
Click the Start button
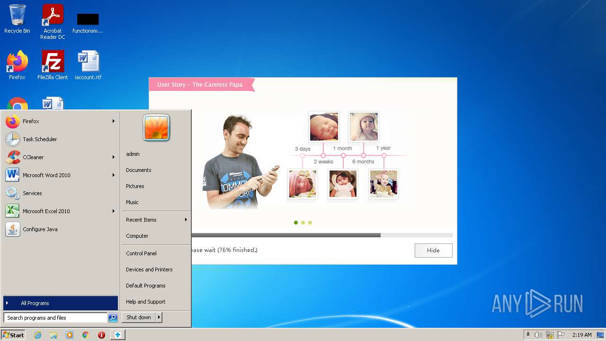point(13,335)
